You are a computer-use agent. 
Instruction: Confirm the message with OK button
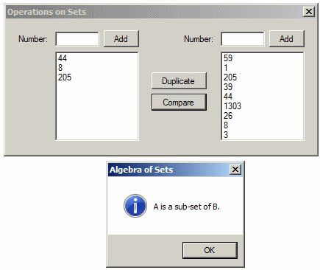point(210,250)
